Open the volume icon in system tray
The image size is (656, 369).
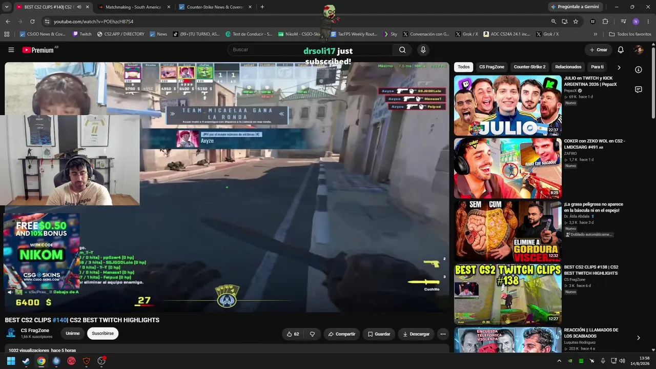(x=622, y=361)
